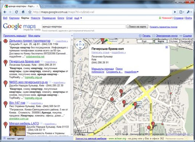
Task: Open Gmail from the top bar
Action: coord(69,18)
